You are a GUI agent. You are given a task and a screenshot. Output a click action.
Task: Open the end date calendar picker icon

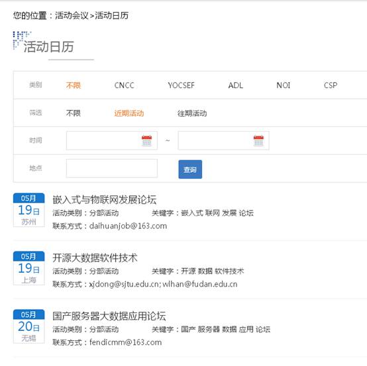click(x=258, y=140)
